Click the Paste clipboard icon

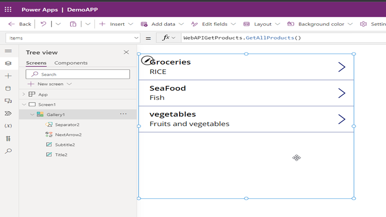point(73,24)
